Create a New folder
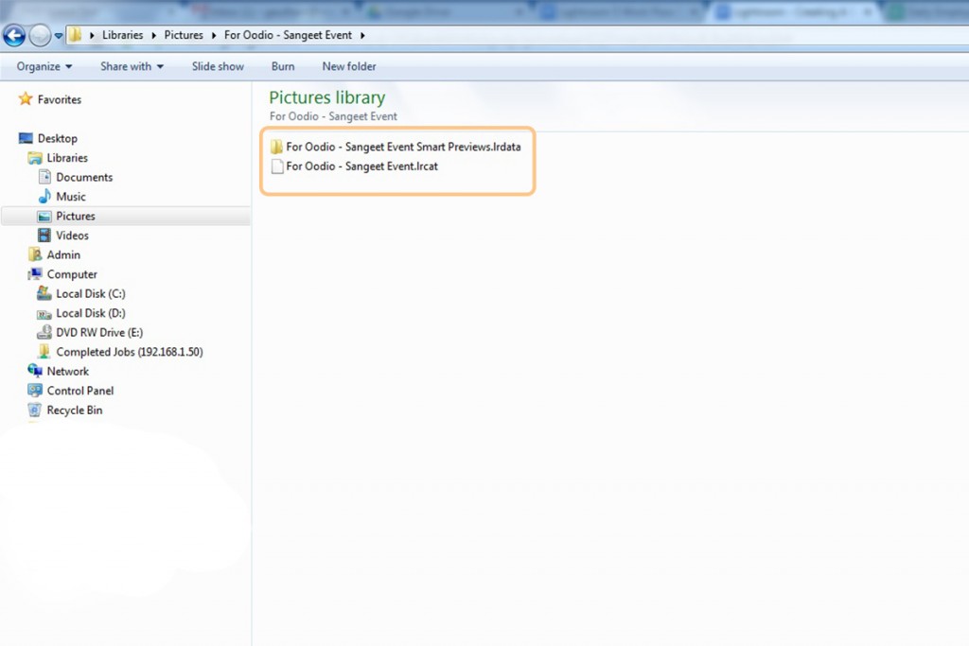 (x=348, y=66)
